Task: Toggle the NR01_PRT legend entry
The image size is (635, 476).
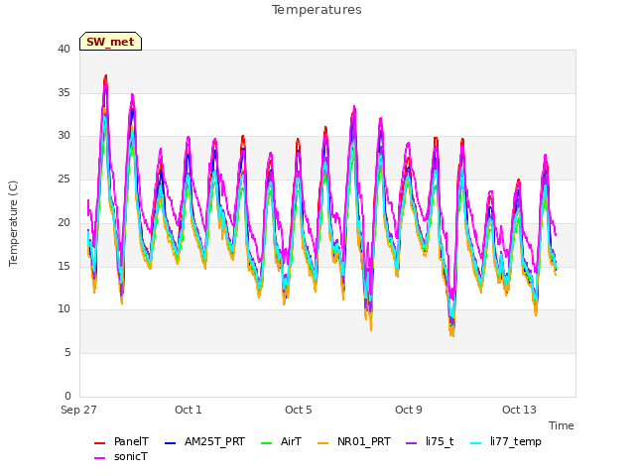Action: [x=354, y=441]
